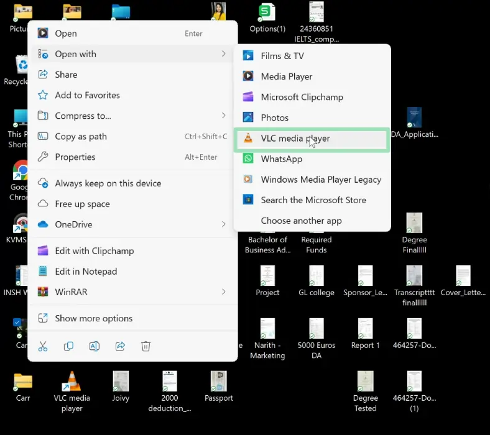Viewport: 490px width, 435px height.
Task: Click Show more options
Action: [132, 318]
